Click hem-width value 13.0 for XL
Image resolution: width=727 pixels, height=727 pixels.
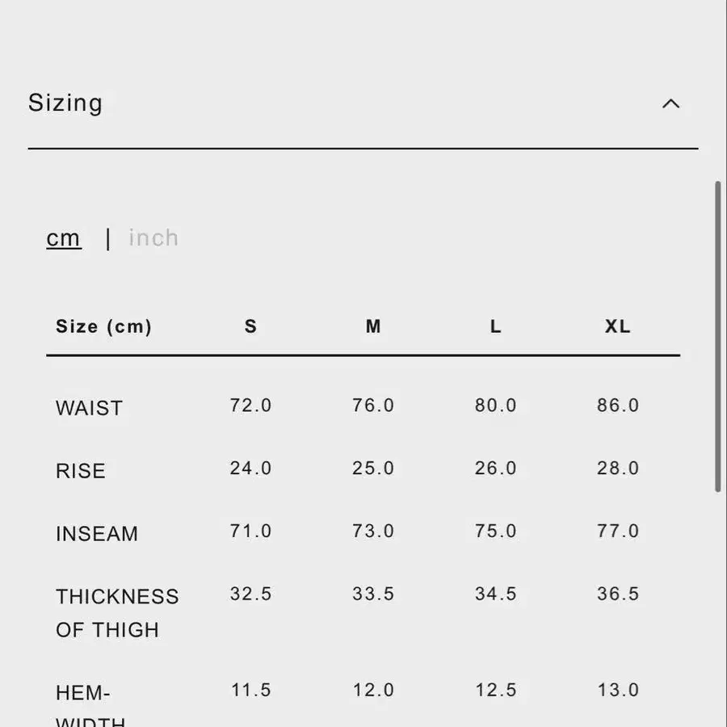pos(618,690)
